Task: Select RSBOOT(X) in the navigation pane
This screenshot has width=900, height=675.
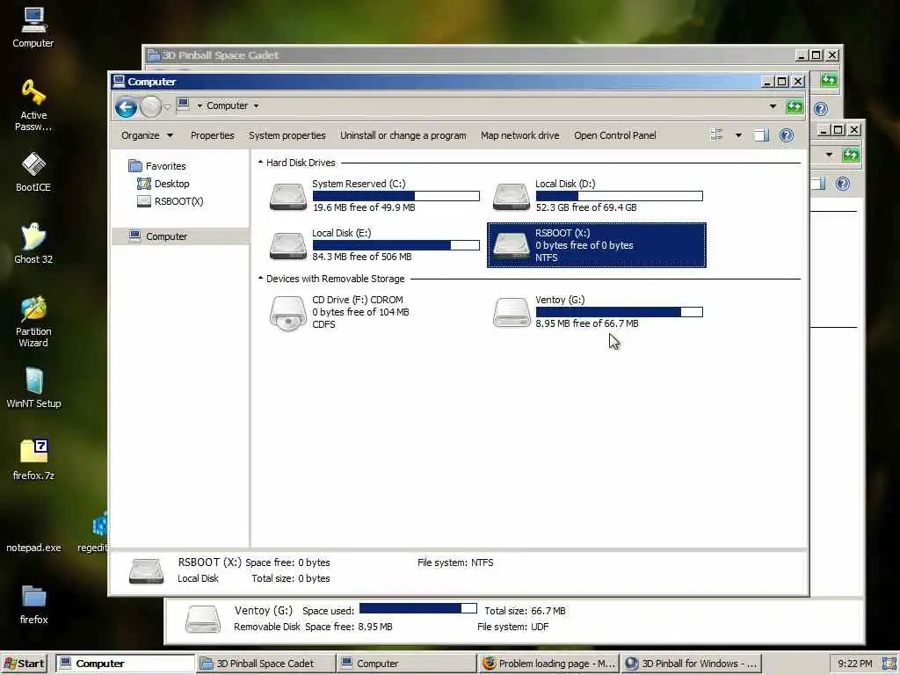Action: (171, 201)
